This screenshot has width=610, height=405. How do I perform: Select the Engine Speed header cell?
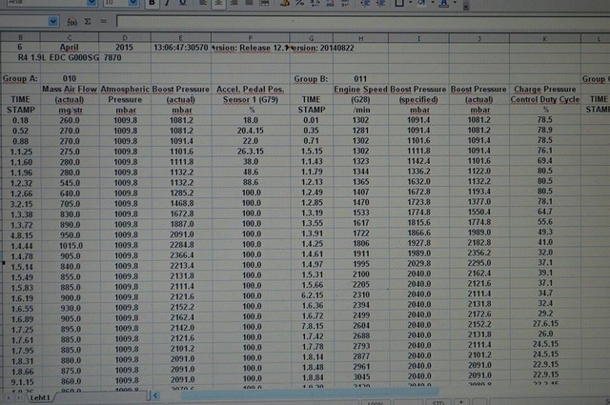[360, 89]
